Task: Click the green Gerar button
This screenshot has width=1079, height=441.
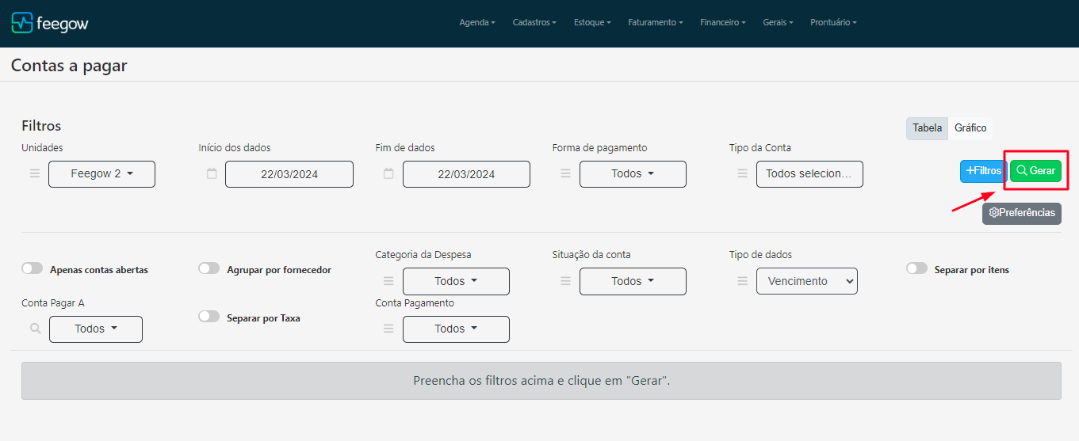Action: click(1035, 171)
